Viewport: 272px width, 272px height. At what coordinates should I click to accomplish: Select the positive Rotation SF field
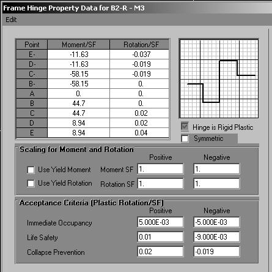point(160,184)
